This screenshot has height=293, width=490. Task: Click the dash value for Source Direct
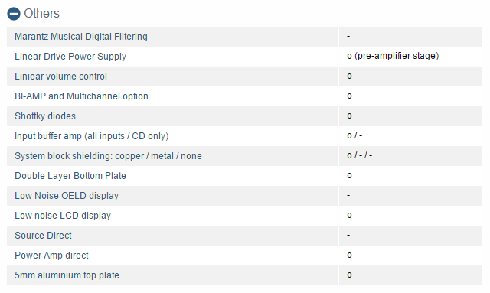348,235
